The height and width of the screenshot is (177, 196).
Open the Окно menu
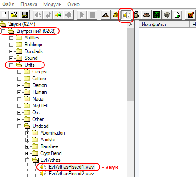tap(73, 4)
